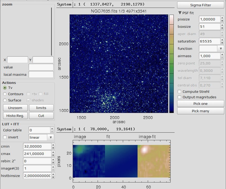Click the vertical color bar beside the image

pos(171,64)
